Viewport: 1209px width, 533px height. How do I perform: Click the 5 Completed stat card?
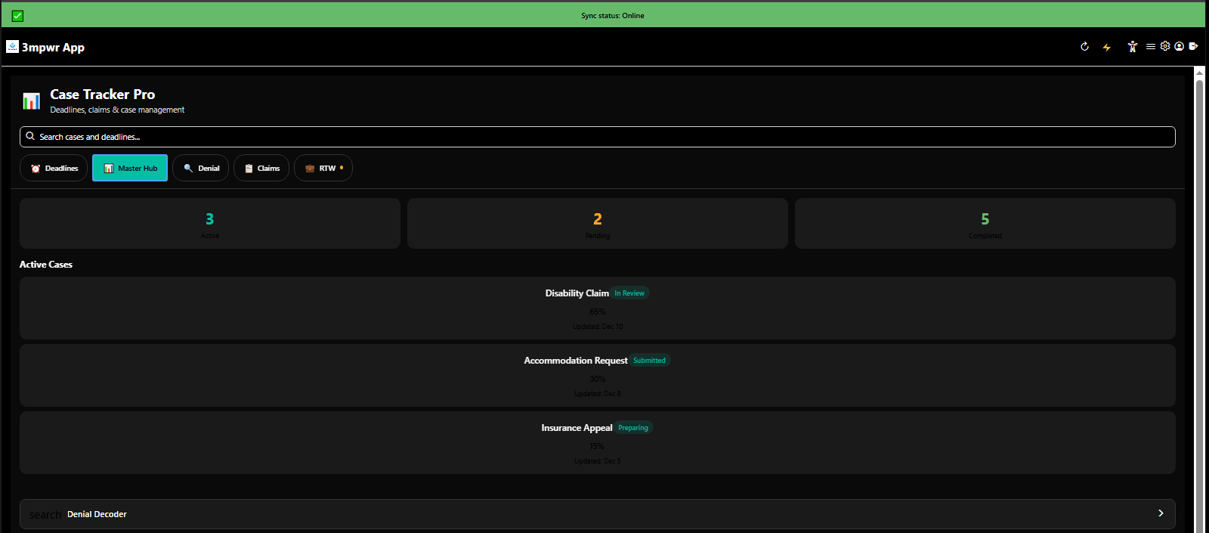point(985,223)
